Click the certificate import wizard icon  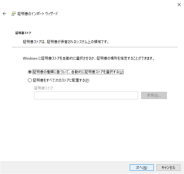(x=13, y=14)
